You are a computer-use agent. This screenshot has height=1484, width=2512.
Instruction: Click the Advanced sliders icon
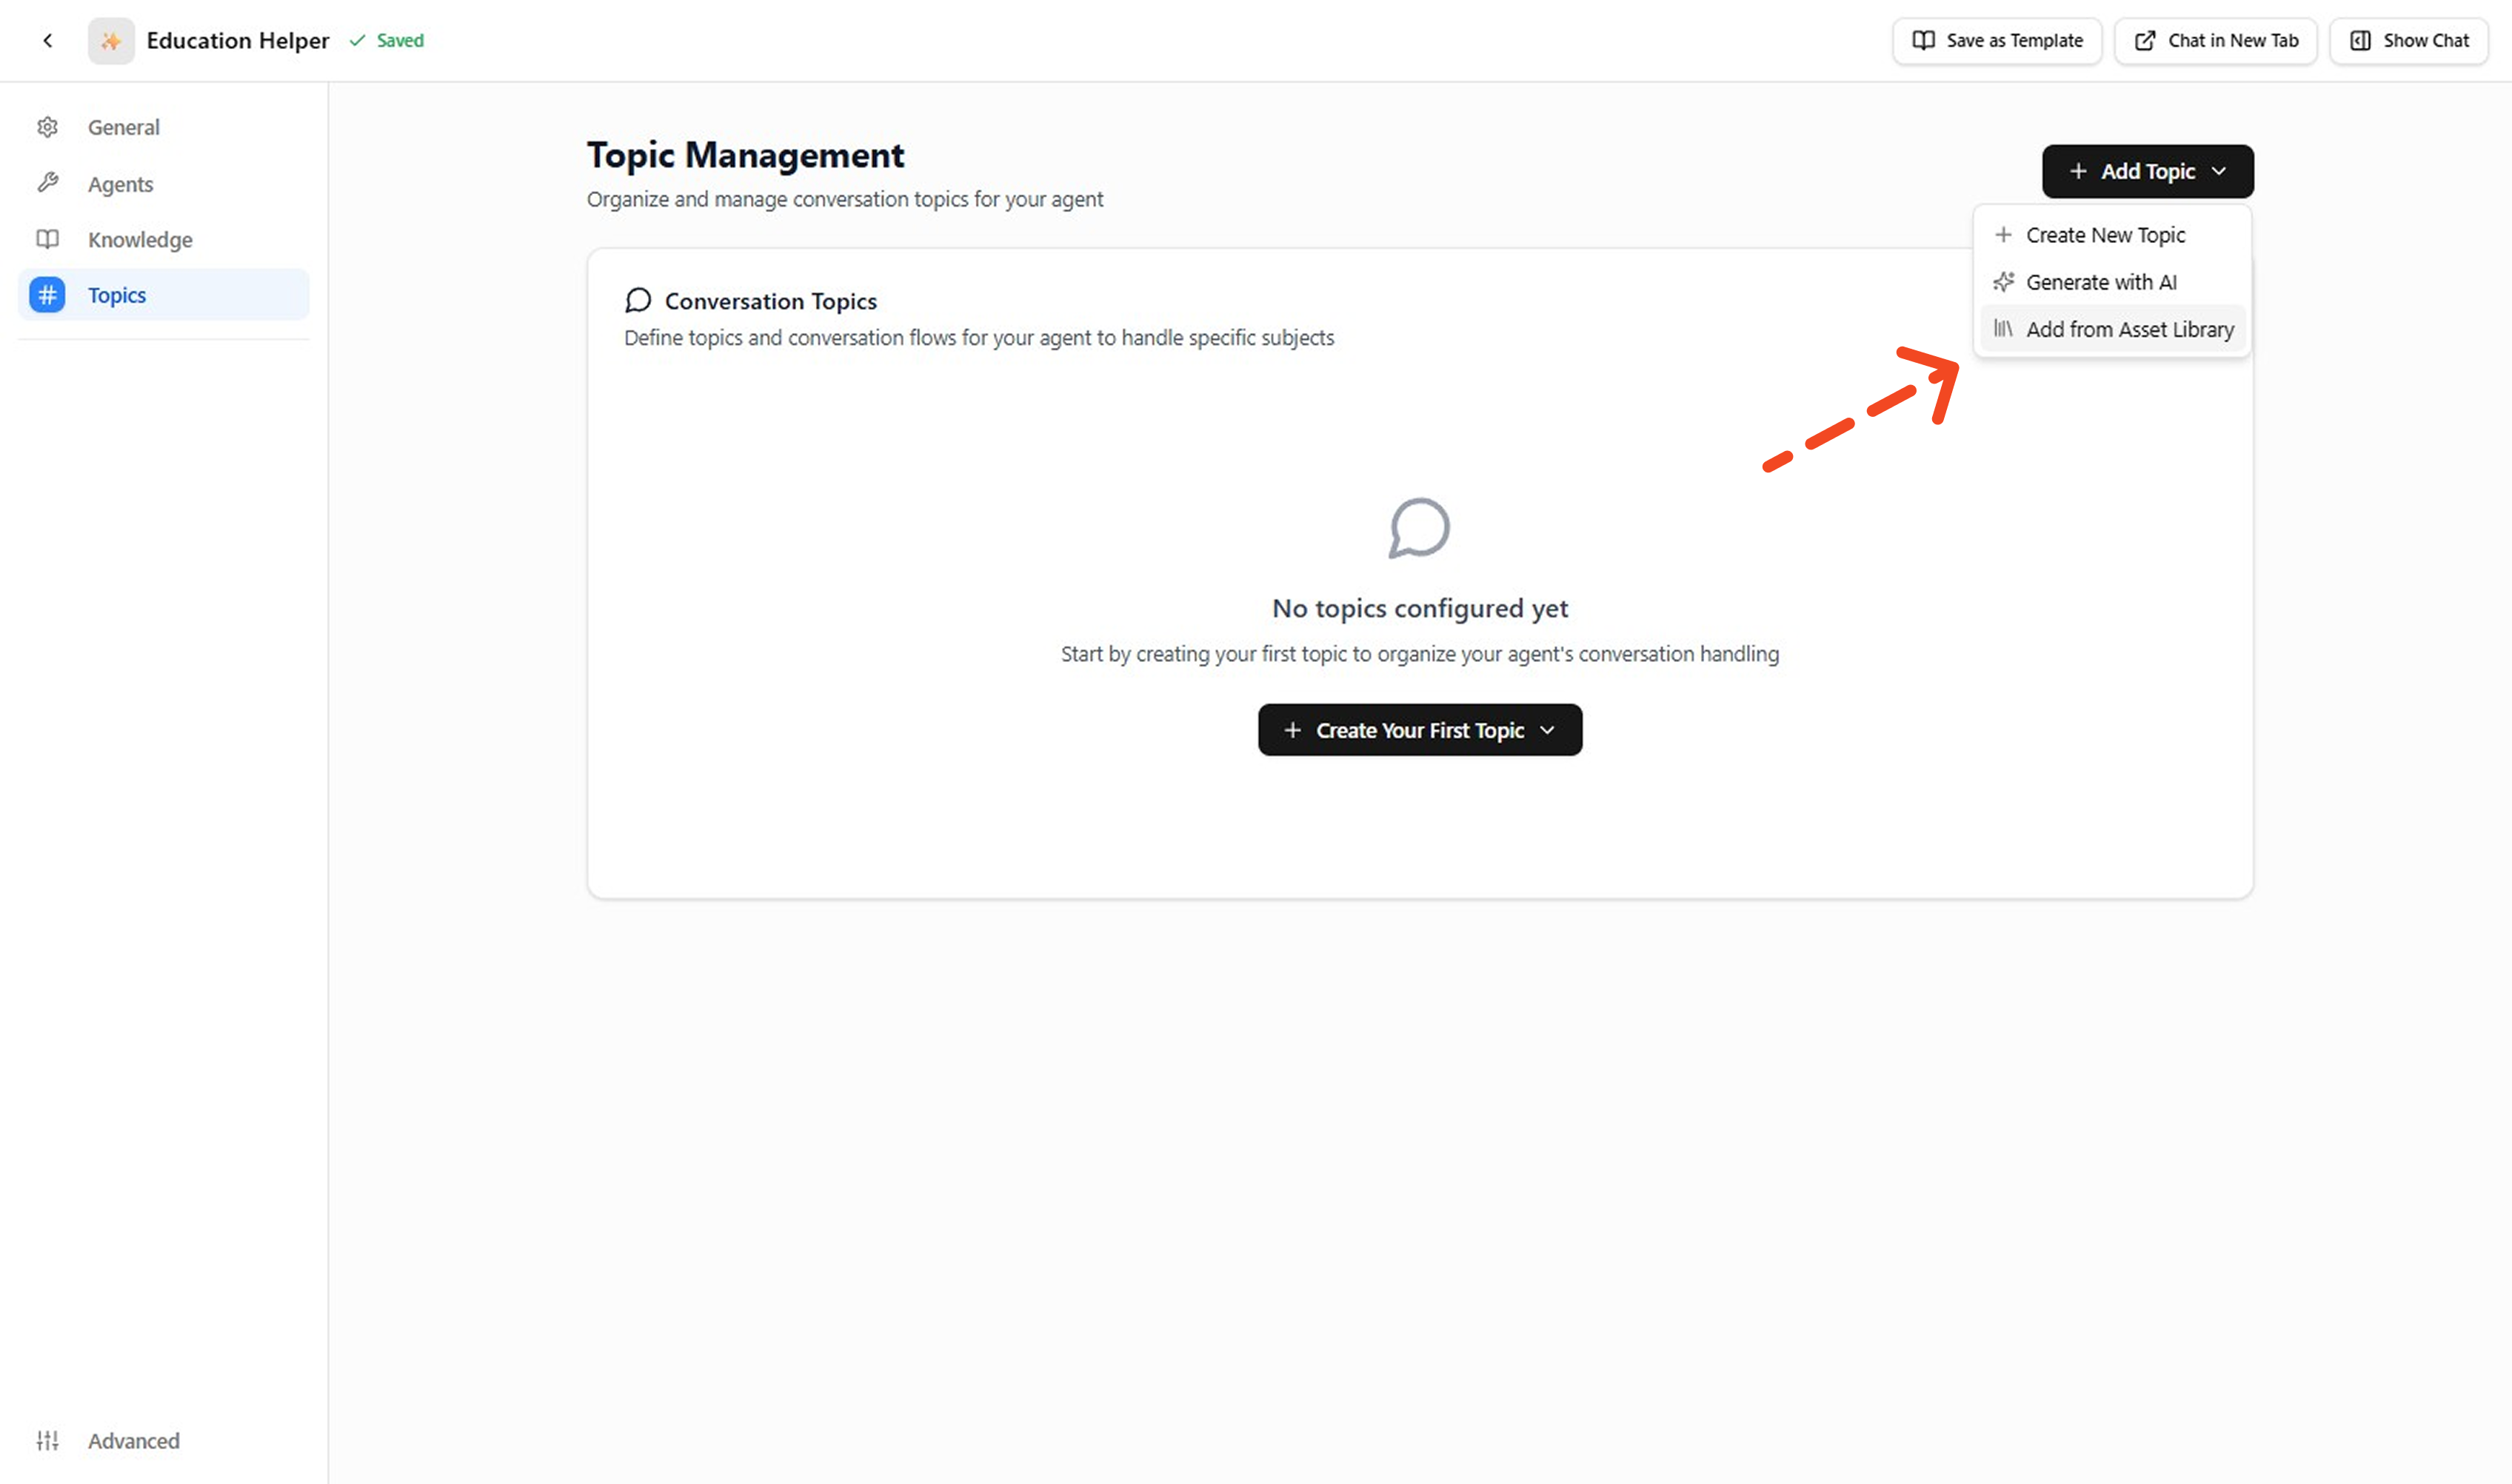[x=47, y=1440]
